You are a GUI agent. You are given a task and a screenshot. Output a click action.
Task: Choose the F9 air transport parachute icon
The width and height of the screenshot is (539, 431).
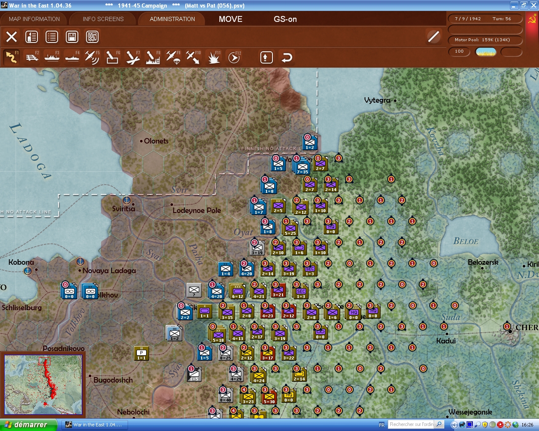tap(173, 57)
